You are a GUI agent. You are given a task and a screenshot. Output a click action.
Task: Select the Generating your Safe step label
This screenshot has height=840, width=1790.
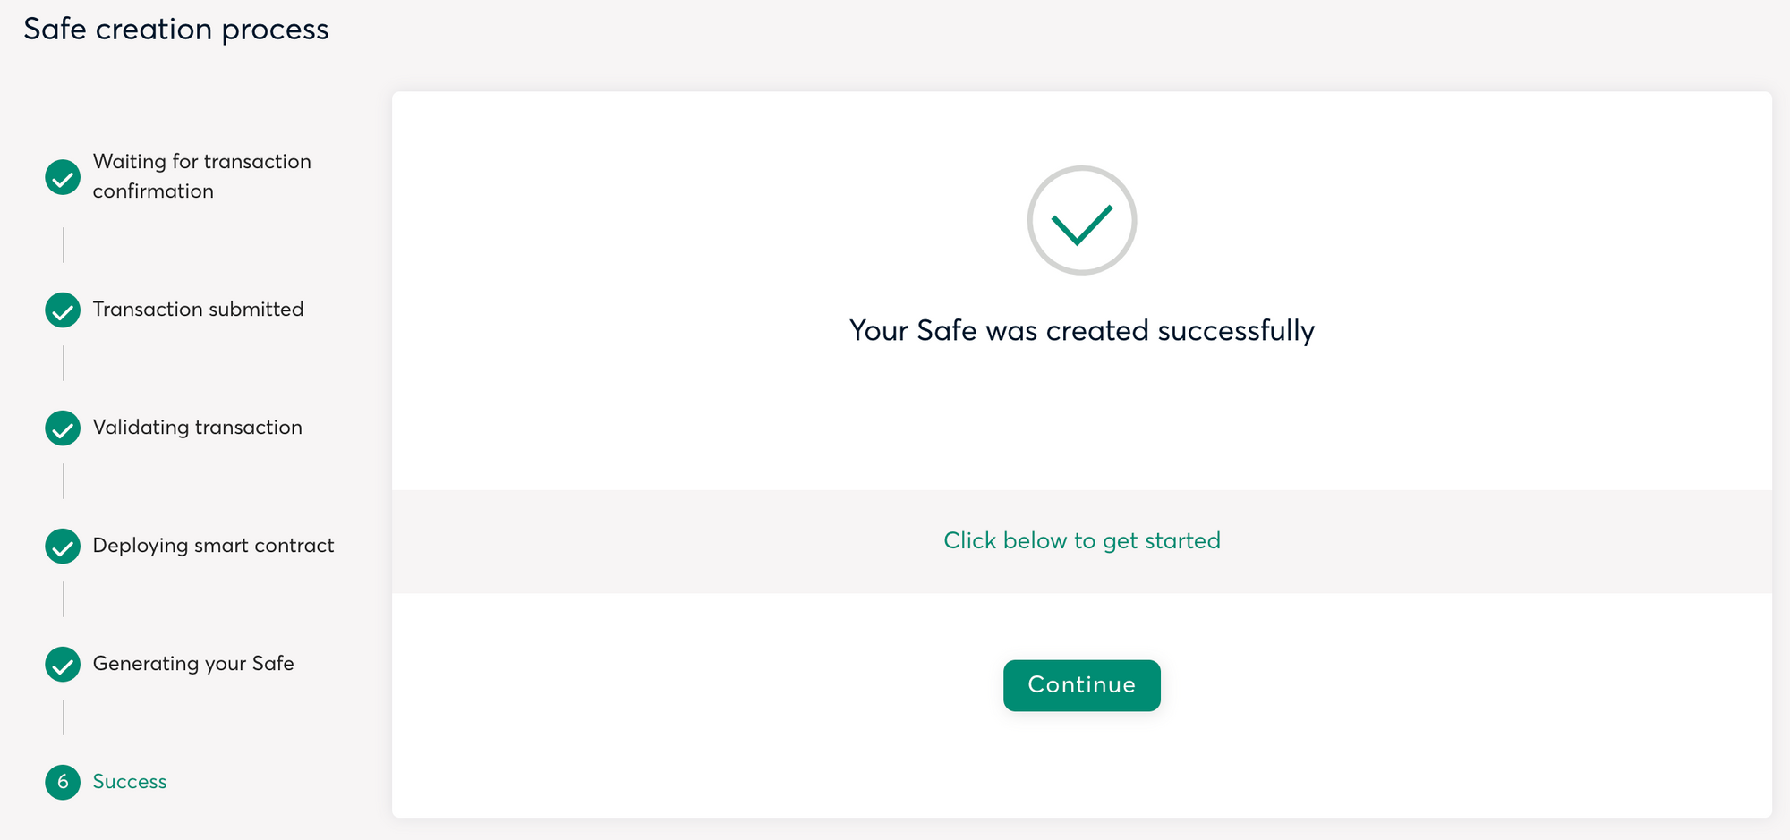click(193, 663)
